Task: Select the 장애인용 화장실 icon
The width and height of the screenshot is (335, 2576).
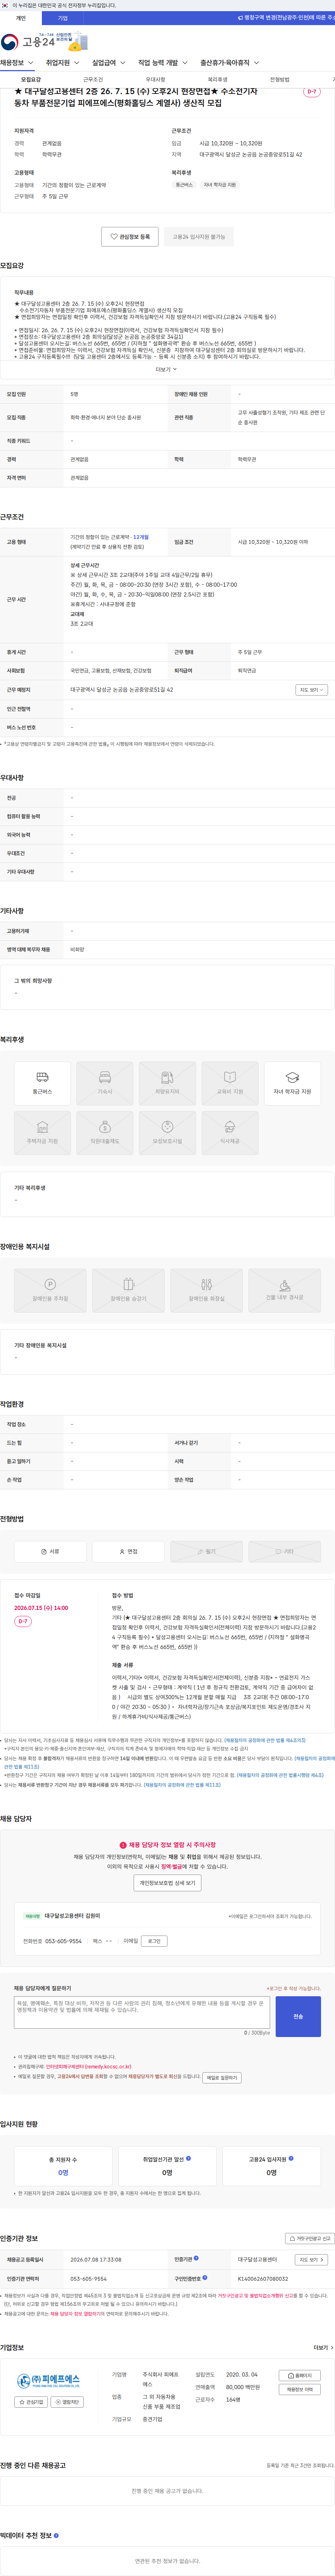Action: (x=206, y=1290)
